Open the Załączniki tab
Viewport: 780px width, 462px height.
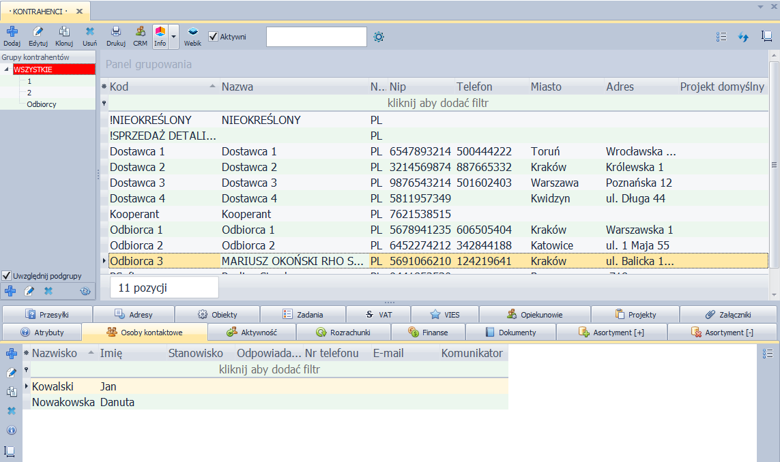pyautogui.click(x=729, y=315)
